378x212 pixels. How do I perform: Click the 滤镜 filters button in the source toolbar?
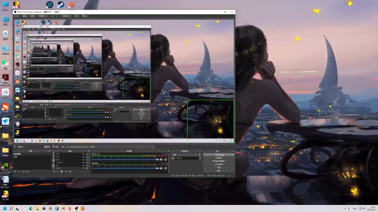[x=55, y=147]
